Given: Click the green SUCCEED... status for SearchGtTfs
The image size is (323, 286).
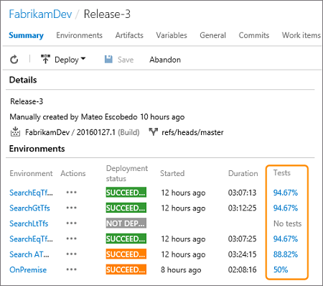Looking at the screenshot, I should click(x=126, y=208).
